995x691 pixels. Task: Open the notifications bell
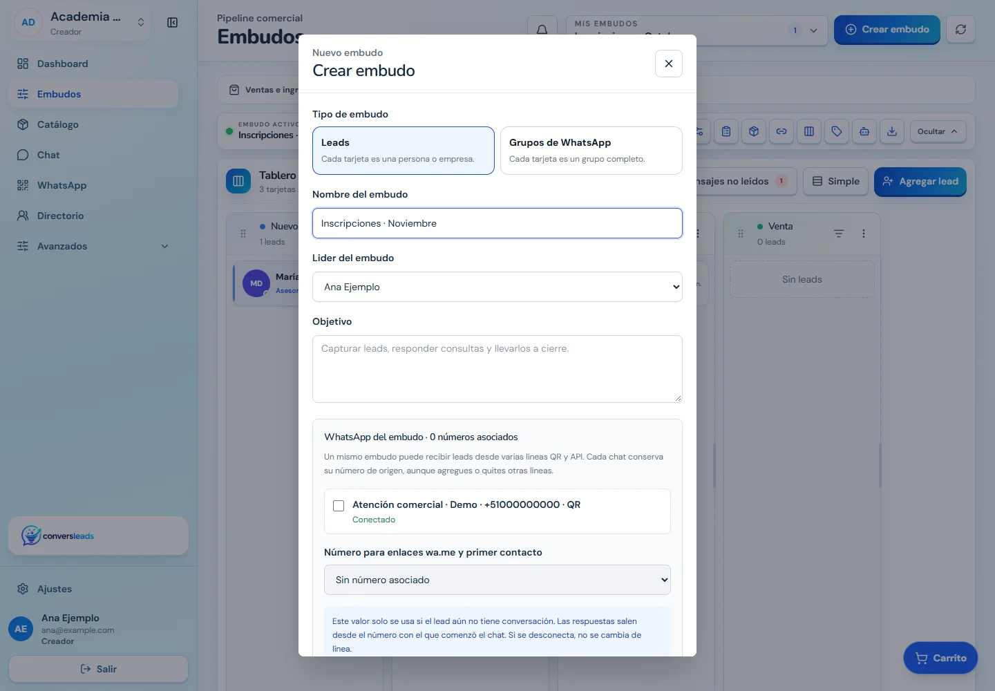[x=542, y=30]
